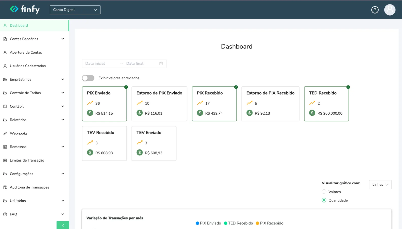
Task: Click the Configurações folder icon
Action: (5, 174)
